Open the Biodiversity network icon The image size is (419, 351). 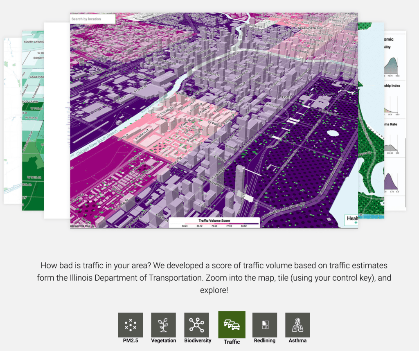pyautogui.click(x=197, y=325)
